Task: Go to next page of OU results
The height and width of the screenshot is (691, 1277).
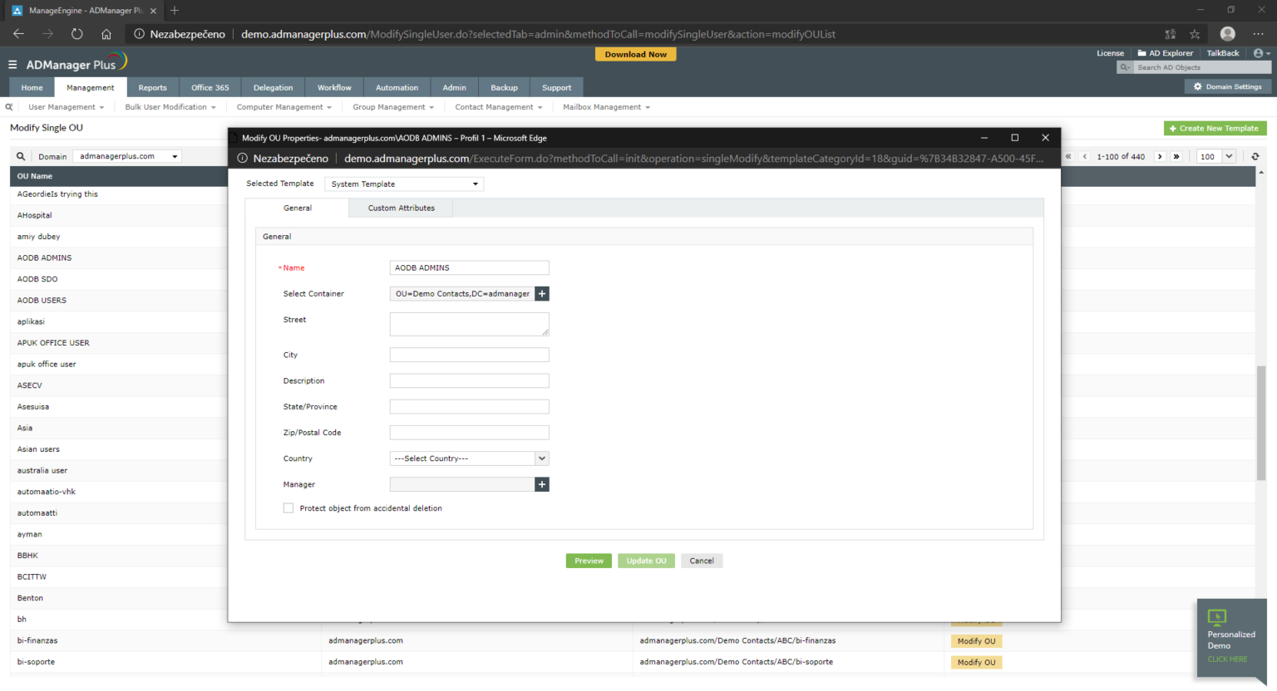Action: [x=1160, y=156]
